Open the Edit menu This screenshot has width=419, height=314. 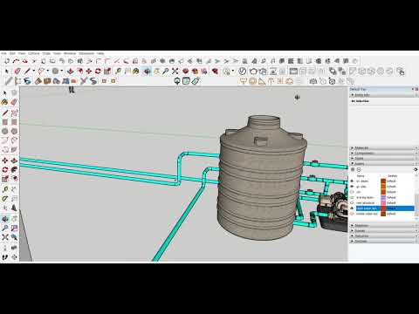12,53
